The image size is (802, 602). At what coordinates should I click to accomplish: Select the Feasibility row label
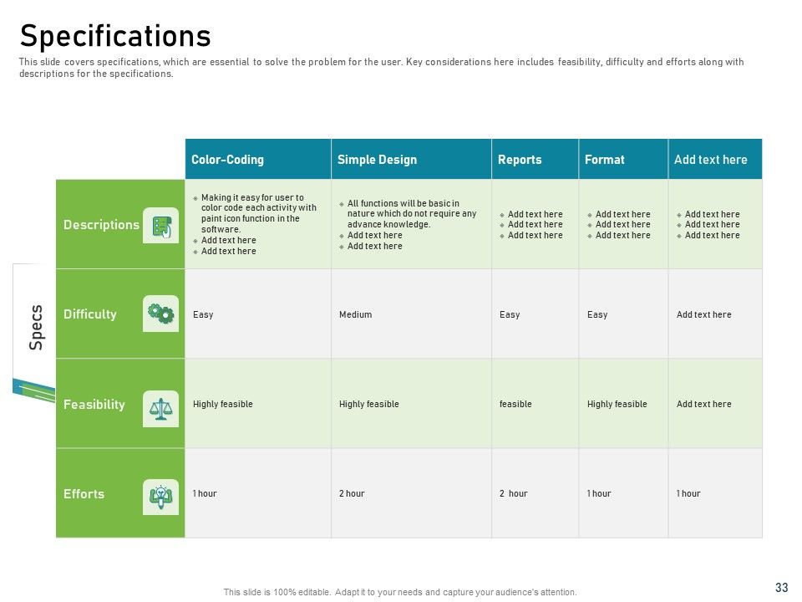pyautogui.click(x=94, y=405)
